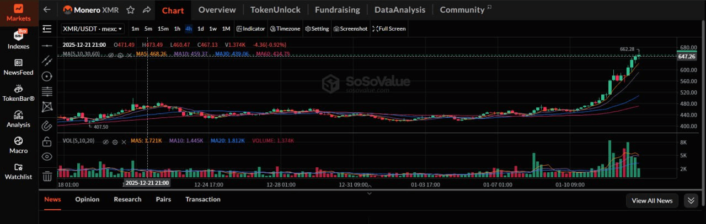706x224 pixels.
Task: Remove the VOL indicator with X
Action: (x=123, y=141)
